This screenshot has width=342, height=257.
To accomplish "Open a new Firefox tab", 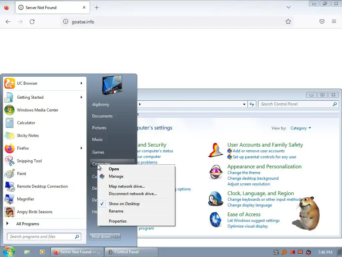I will [97, 8].
